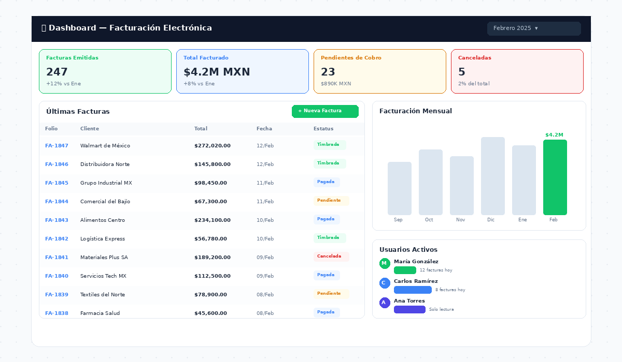The width and height of the screenshot is (622, 362).
Task: Click the Timbrada badge for Logística Express
Action: tap(330, 238)
